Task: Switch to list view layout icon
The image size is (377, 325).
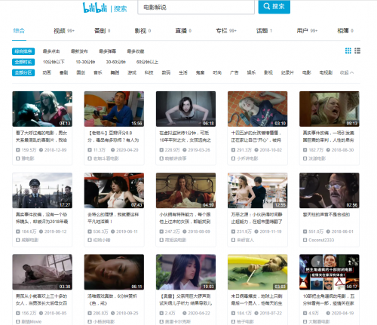Action: [x=357, y=51]
